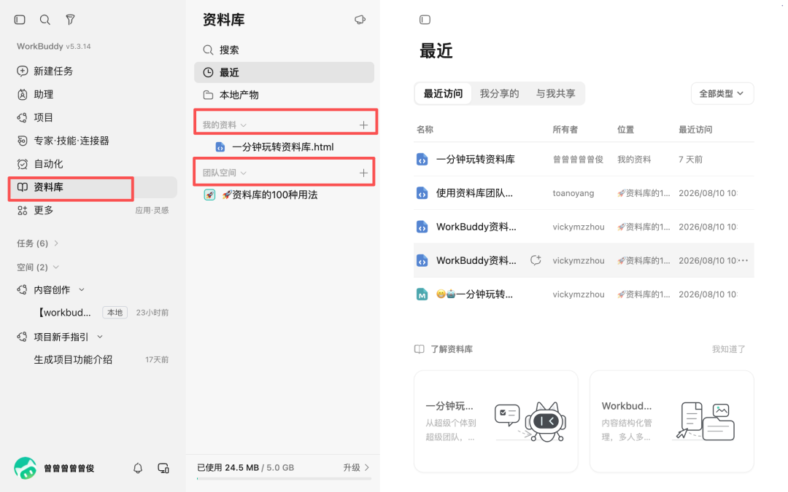
Task: Switch to the 最近访问 tab
Action: tap(443, 93)
